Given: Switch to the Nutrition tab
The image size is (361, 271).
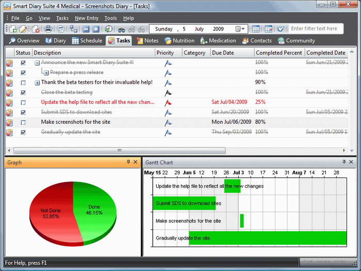Looking at the screenshot, I should (x=179, y=41).
